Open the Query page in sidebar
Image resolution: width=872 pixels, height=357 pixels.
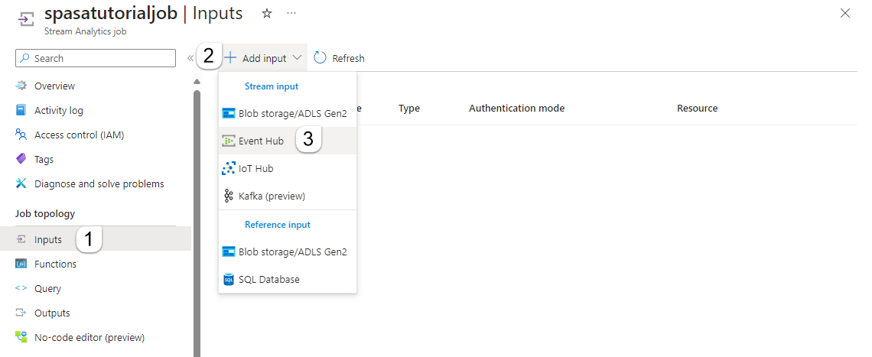(x=47, y=288)
